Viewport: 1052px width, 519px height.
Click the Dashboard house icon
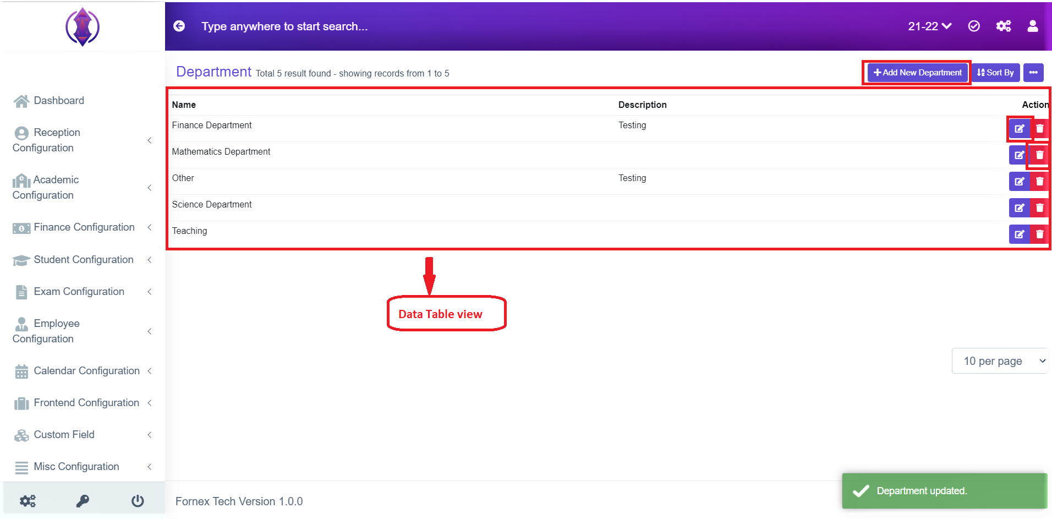click(21, 101)
